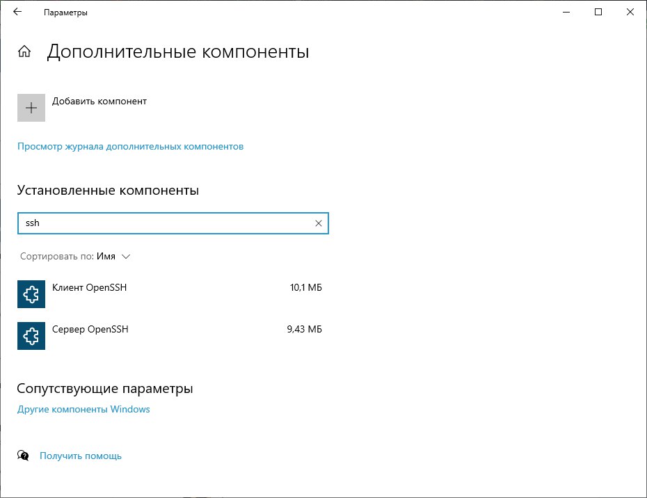Screen dimensions: 647x498
Task: Click the Получить помощь link
Action: [81, 456]
